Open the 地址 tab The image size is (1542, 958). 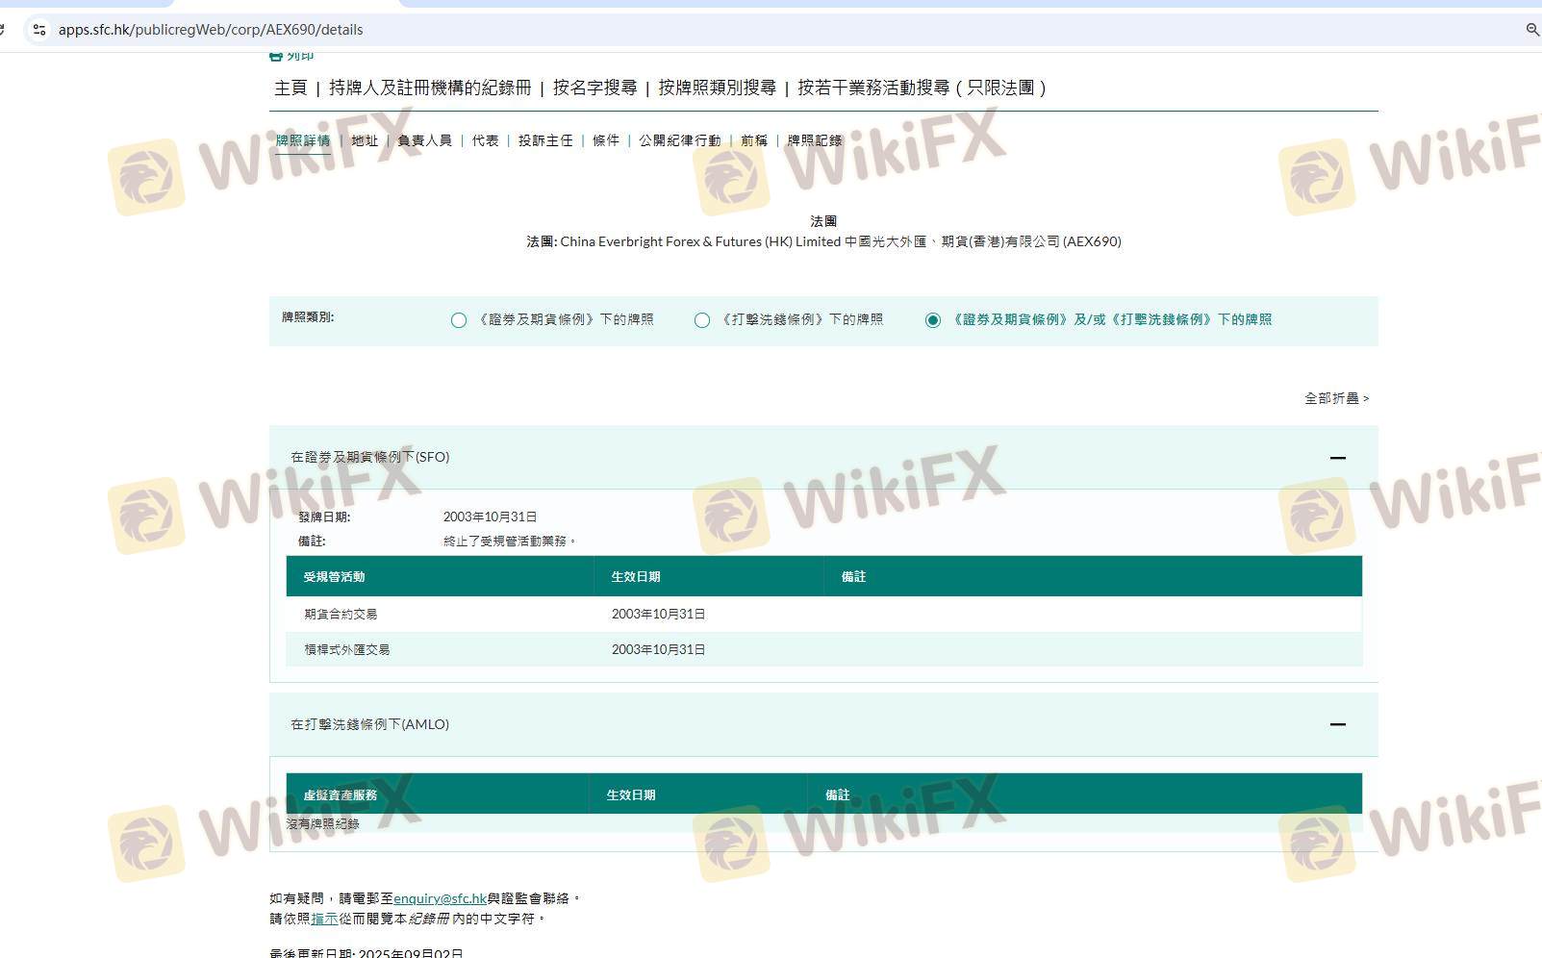pos(365,140)
